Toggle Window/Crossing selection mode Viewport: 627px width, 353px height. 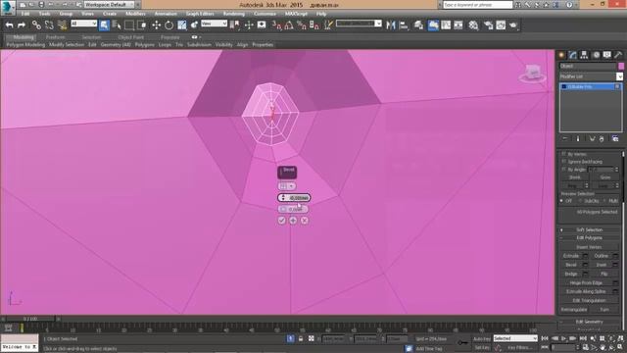tap(141, 25)
